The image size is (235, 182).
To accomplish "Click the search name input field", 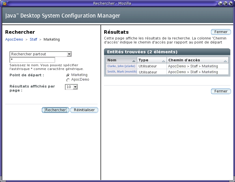I will [x=32, y=60].
